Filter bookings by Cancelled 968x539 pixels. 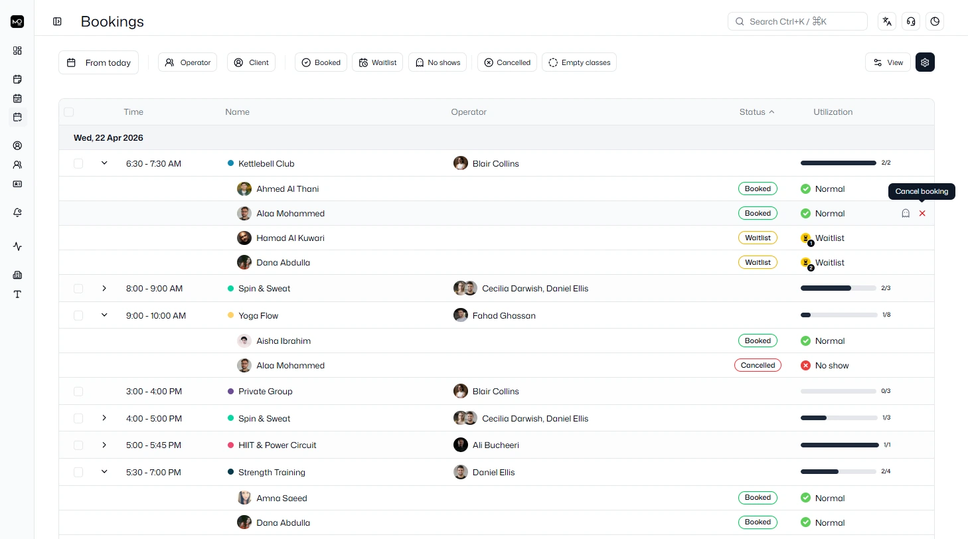(507, 62)
